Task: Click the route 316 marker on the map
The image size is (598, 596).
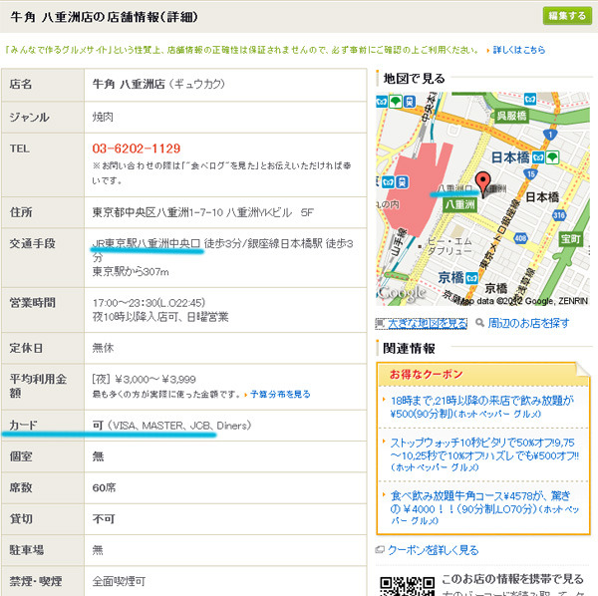Action: (559, 213)
